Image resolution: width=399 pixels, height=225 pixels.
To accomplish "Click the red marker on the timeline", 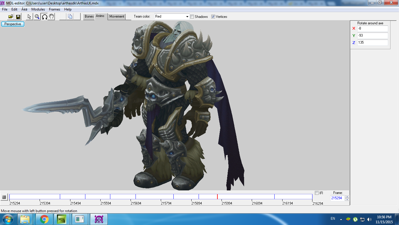I will click(x=217, y=197).
